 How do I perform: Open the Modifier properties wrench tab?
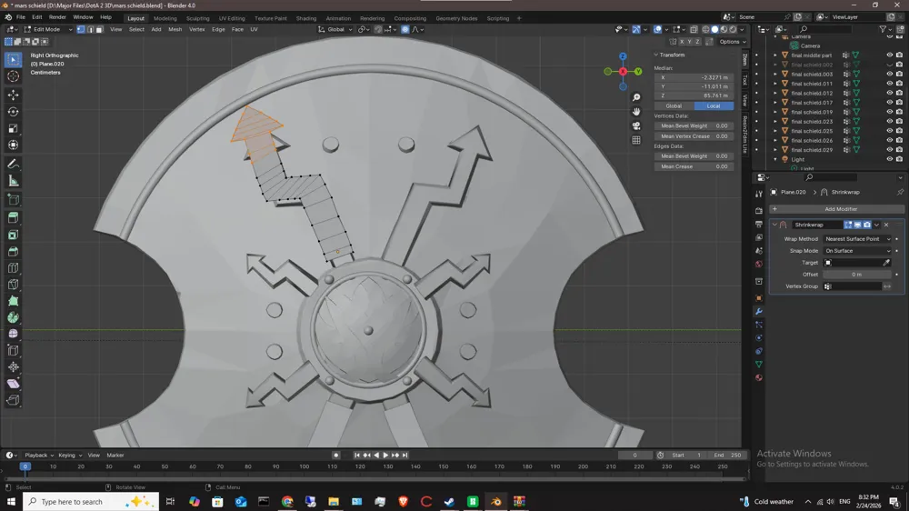point(759,312)
